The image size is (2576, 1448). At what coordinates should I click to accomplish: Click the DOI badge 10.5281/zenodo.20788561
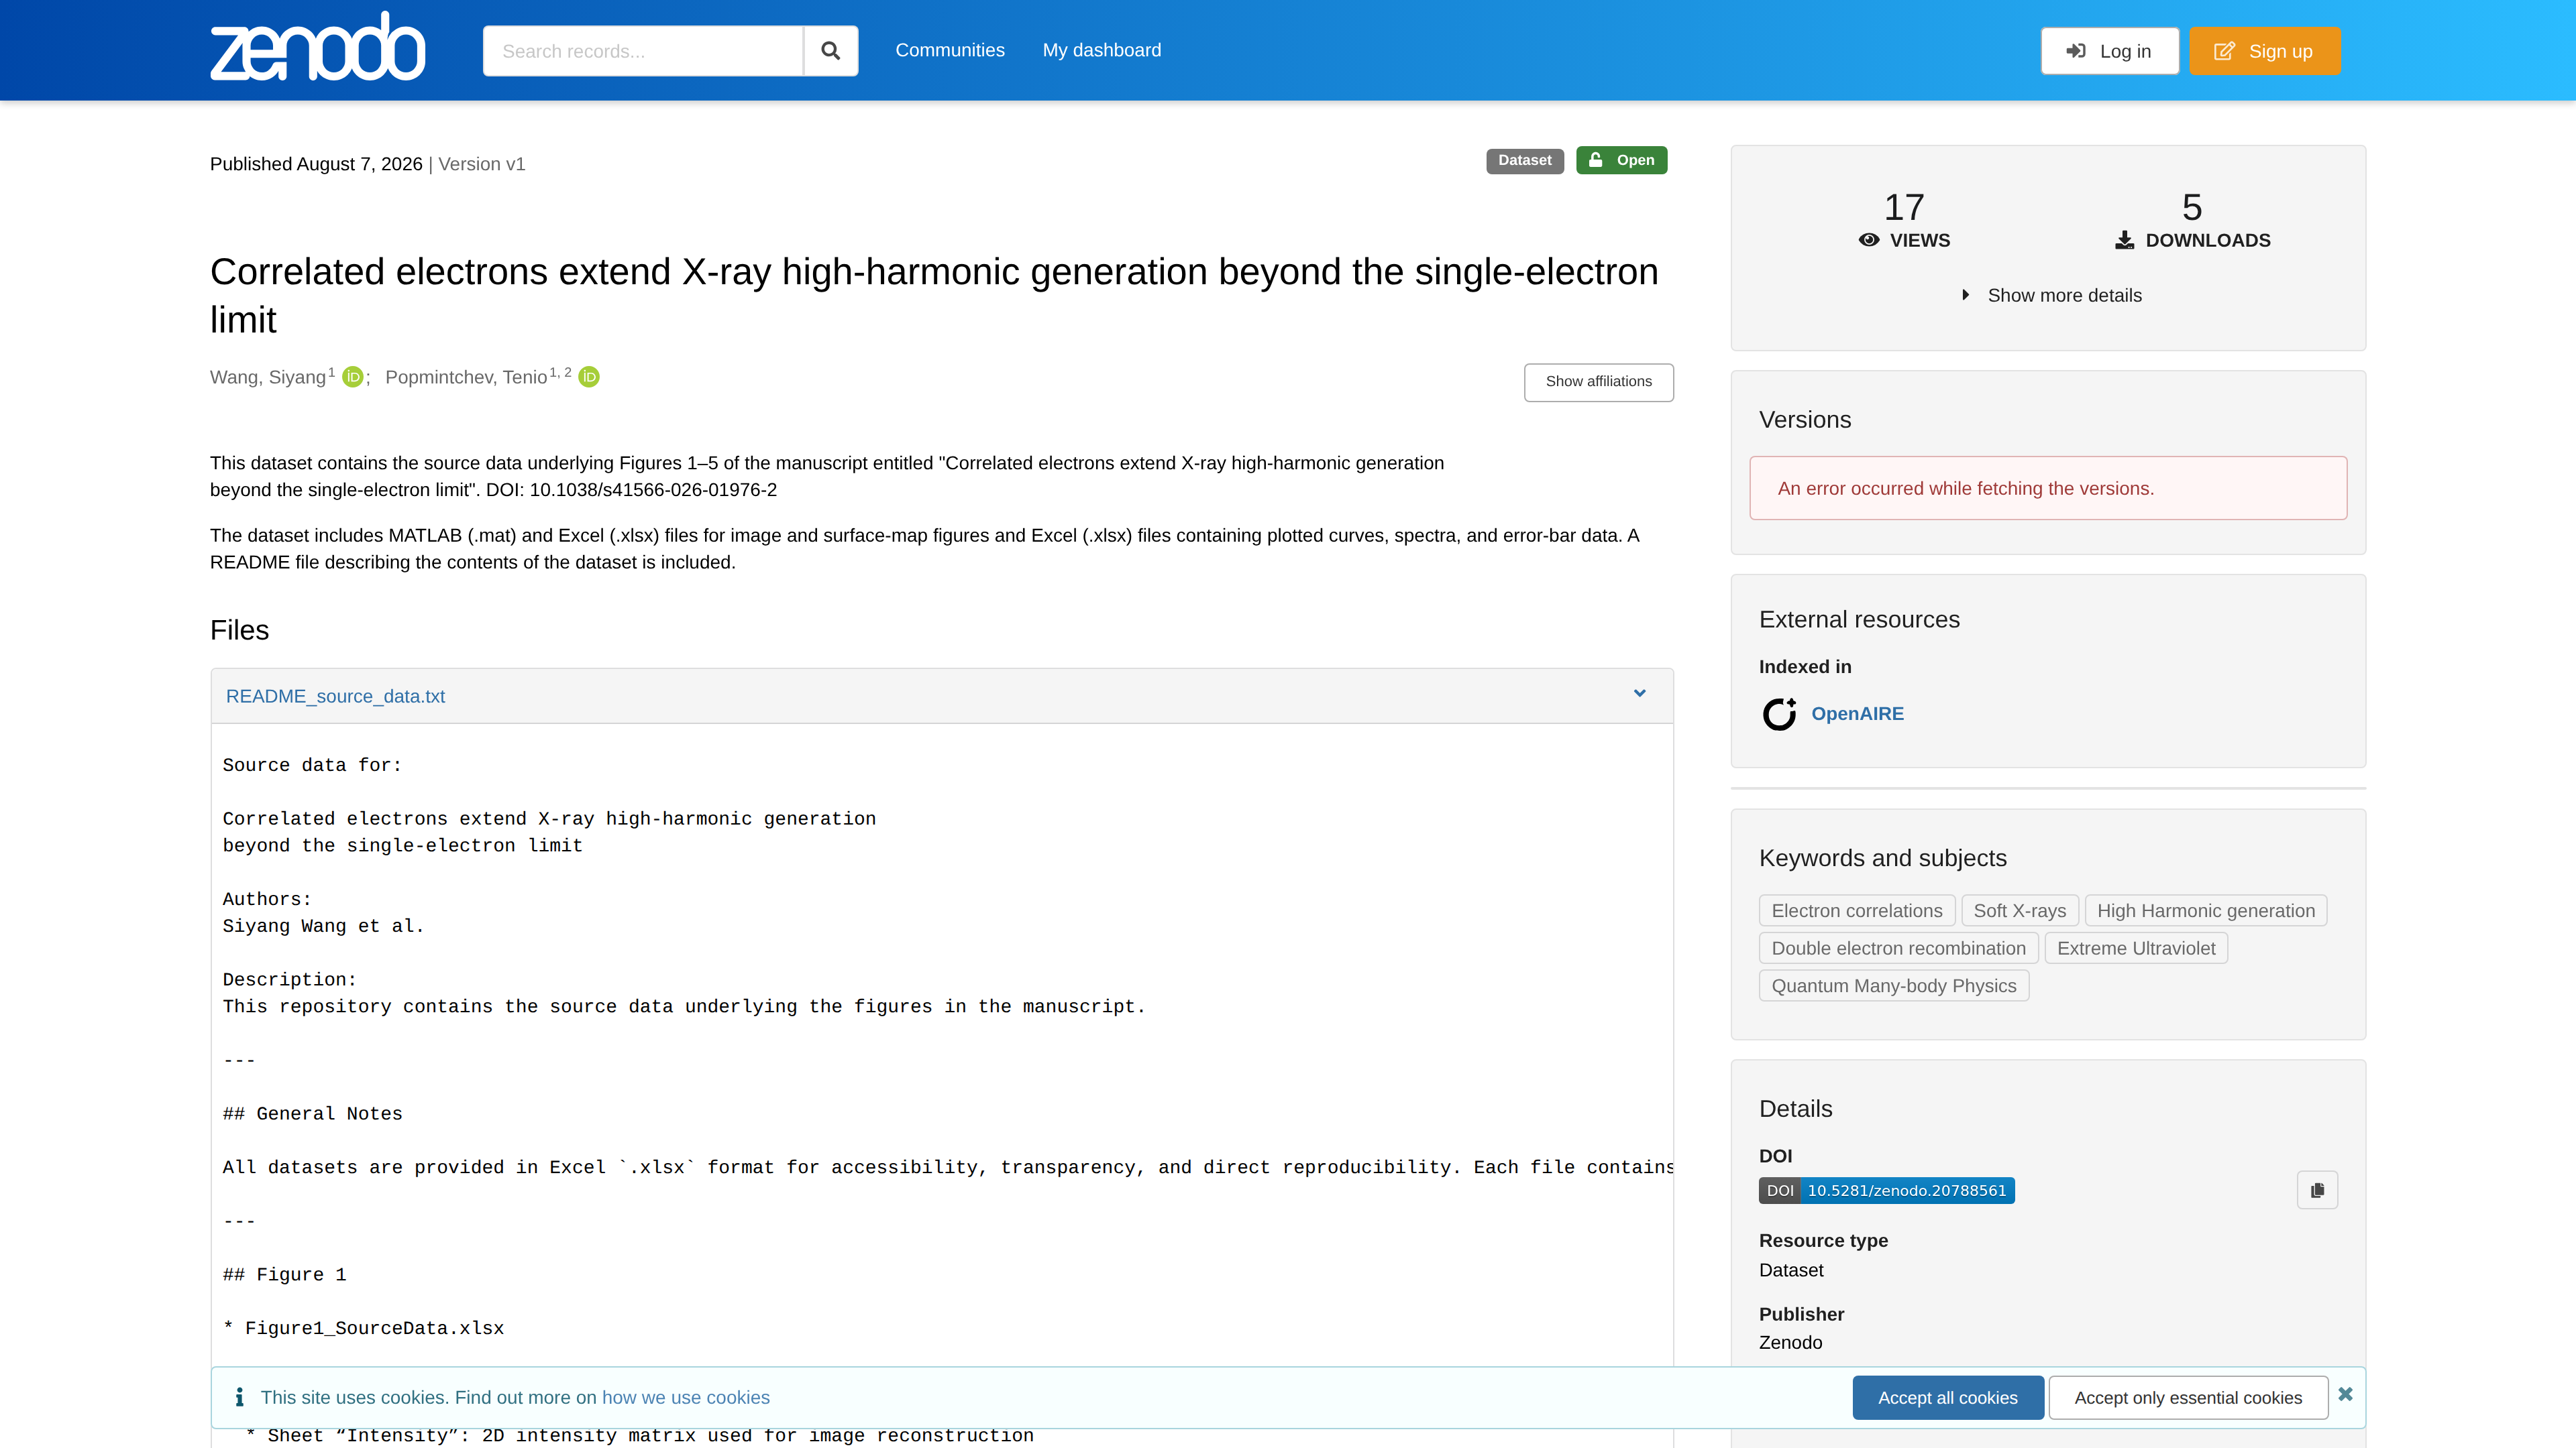coord(1887,1190)
